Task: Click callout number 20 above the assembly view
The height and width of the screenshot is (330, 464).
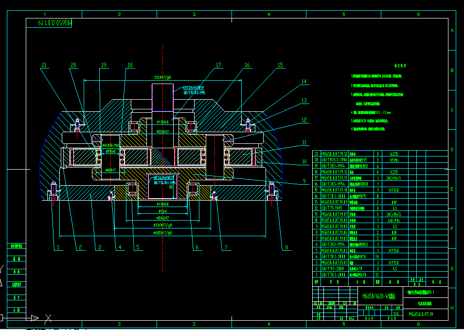Action: coord(73,65)
